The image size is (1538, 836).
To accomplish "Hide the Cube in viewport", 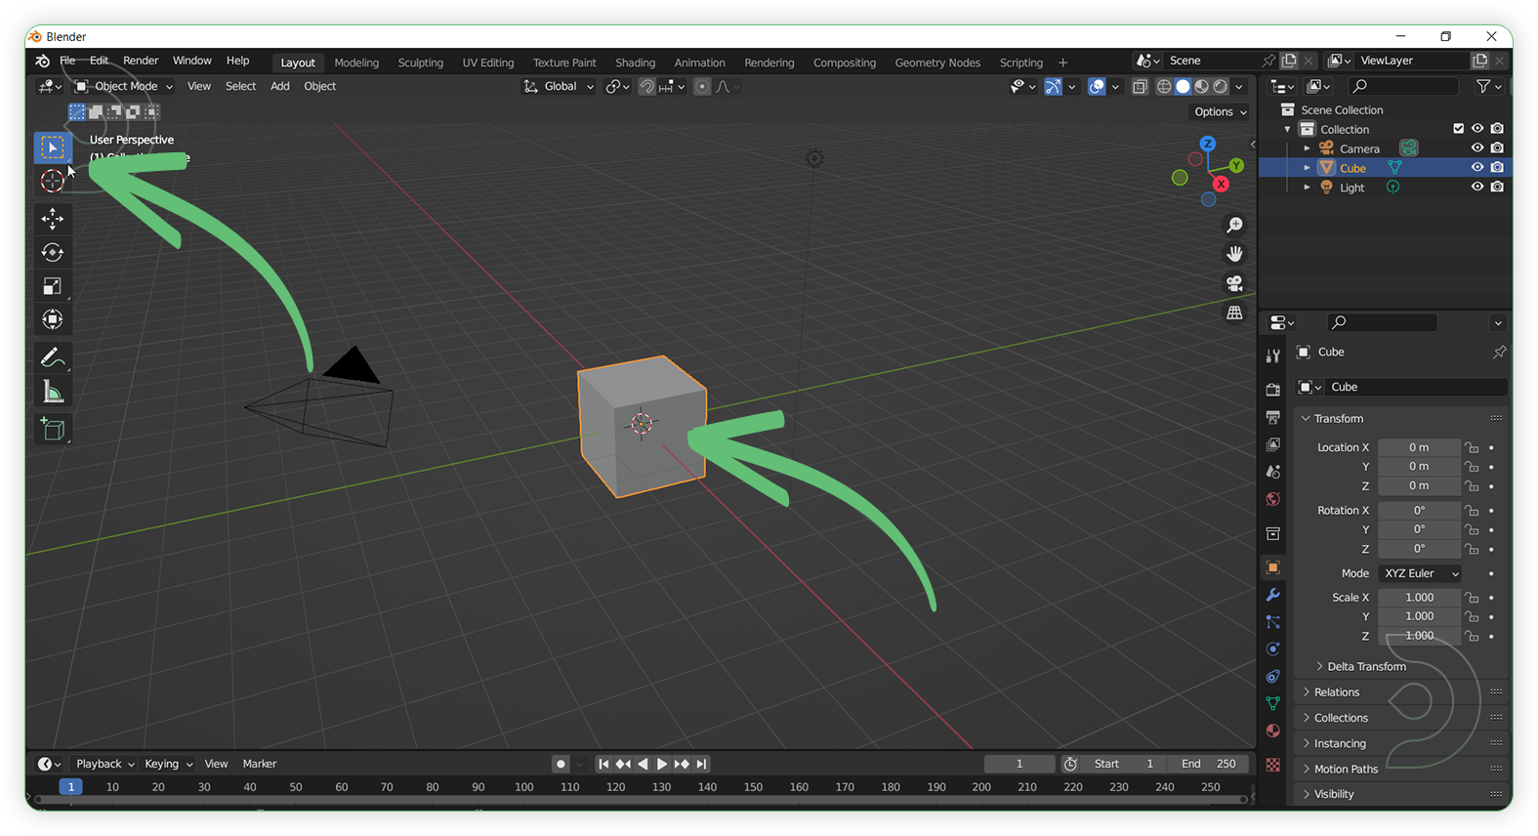I will point(1477,168).
